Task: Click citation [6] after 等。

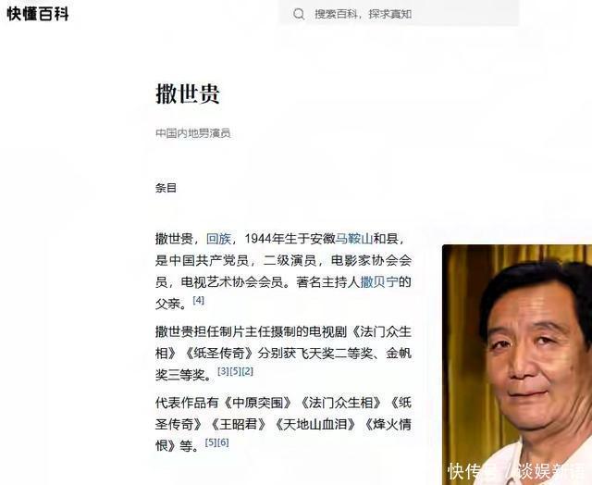Action: pyautogui.click(x=223, y=441)
